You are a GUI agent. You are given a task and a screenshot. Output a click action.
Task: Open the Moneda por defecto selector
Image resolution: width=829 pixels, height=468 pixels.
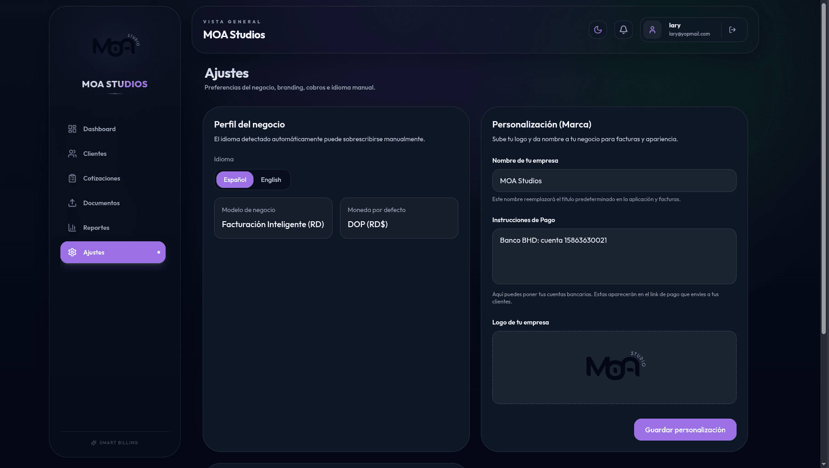(x=398, y=218)
